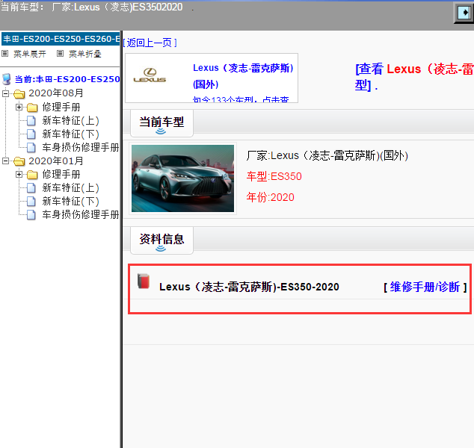Open 新车特征(上) under 2020年08月
Image resolution: width=474 pixels, height=448 pixels.
point(71,121)
